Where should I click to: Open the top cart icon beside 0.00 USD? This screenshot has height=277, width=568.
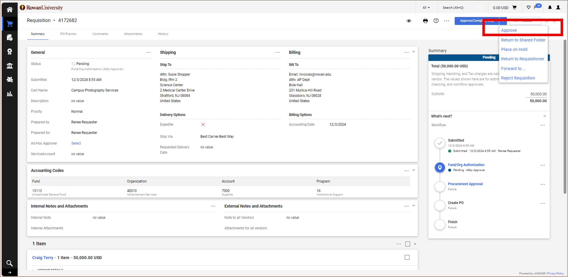click(515, 7)
